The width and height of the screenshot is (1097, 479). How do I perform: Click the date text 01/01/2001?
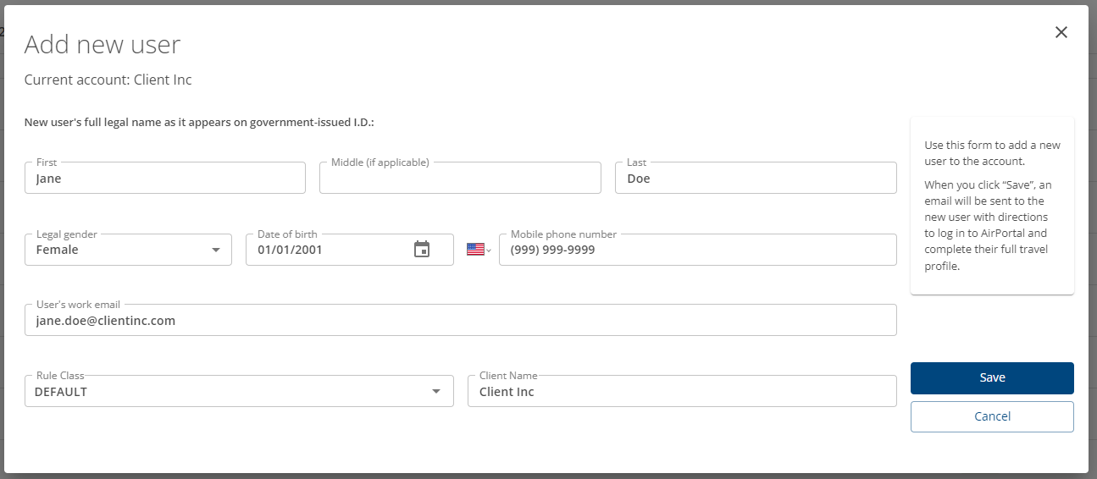(290, 250)
